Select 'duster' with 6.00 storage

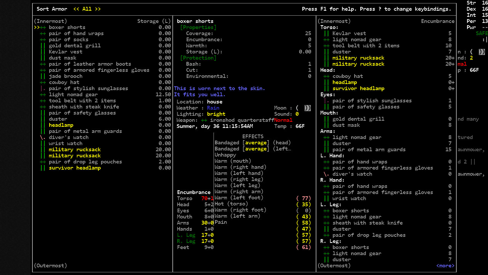pos(58,119)
